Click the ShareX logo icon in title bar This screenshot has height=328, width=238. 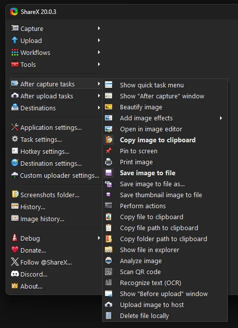coord(14,11)
